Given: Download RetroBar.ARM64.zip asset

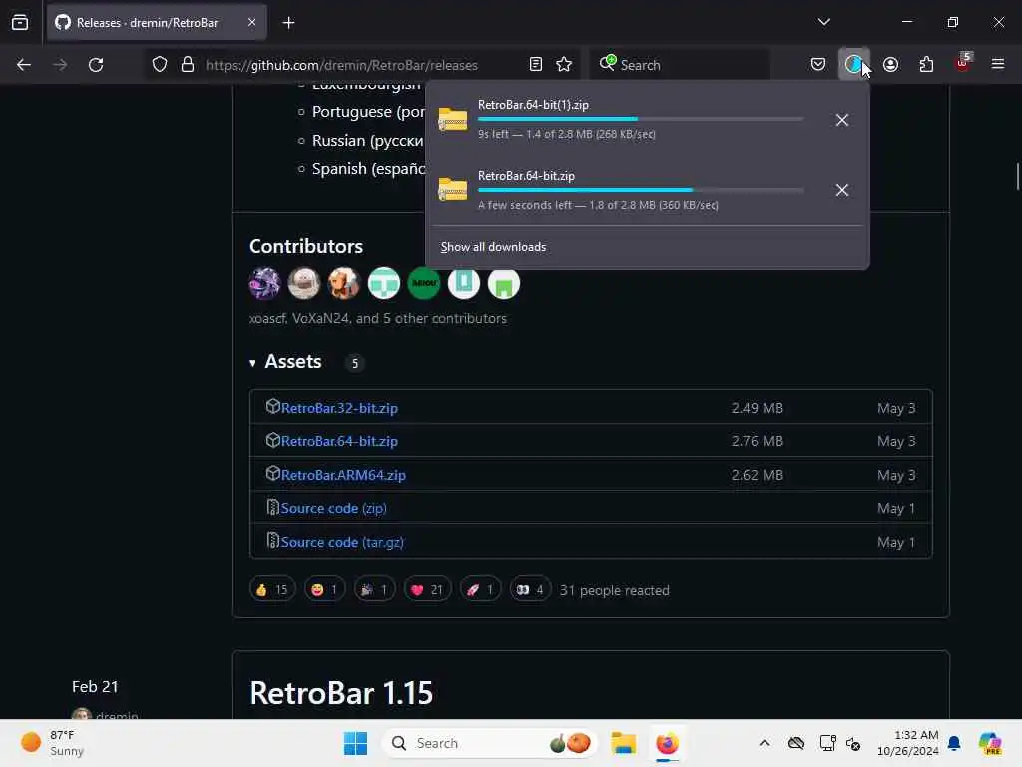Looking at the screenshot, I should coord(343,475).
